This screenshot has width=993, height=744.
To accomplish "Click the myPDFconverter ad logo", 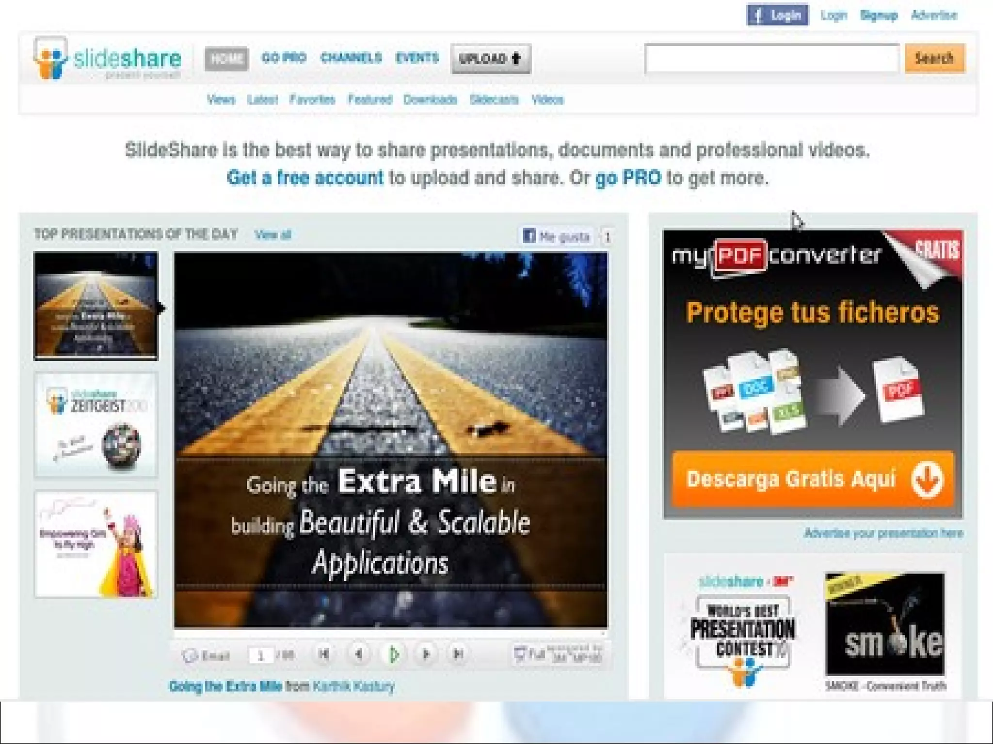I will 776,257.
